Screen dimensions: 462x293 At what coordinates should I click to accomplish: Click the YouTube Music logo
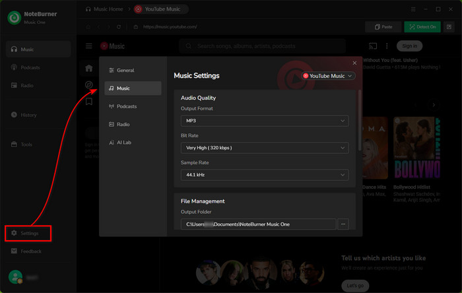pos(112,46)
